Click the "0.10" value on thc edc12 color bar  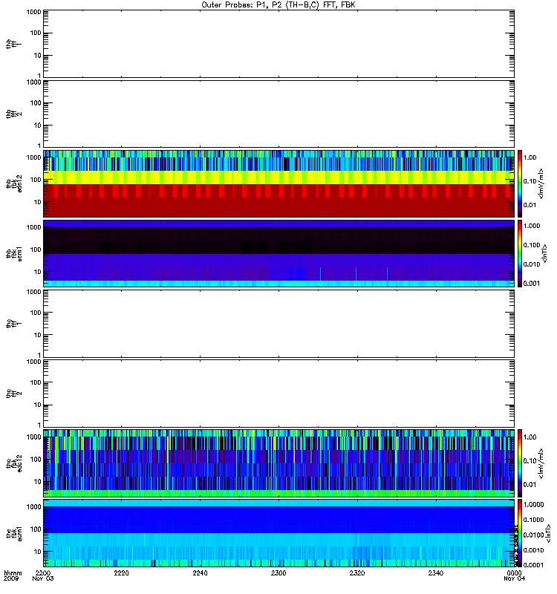click(530, 460)
